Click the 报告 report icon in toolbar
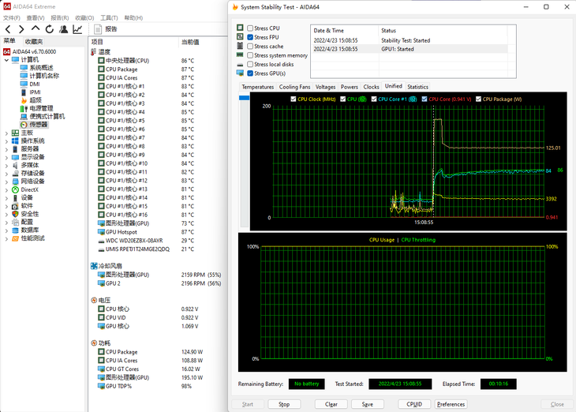 (x=98, y=29)
